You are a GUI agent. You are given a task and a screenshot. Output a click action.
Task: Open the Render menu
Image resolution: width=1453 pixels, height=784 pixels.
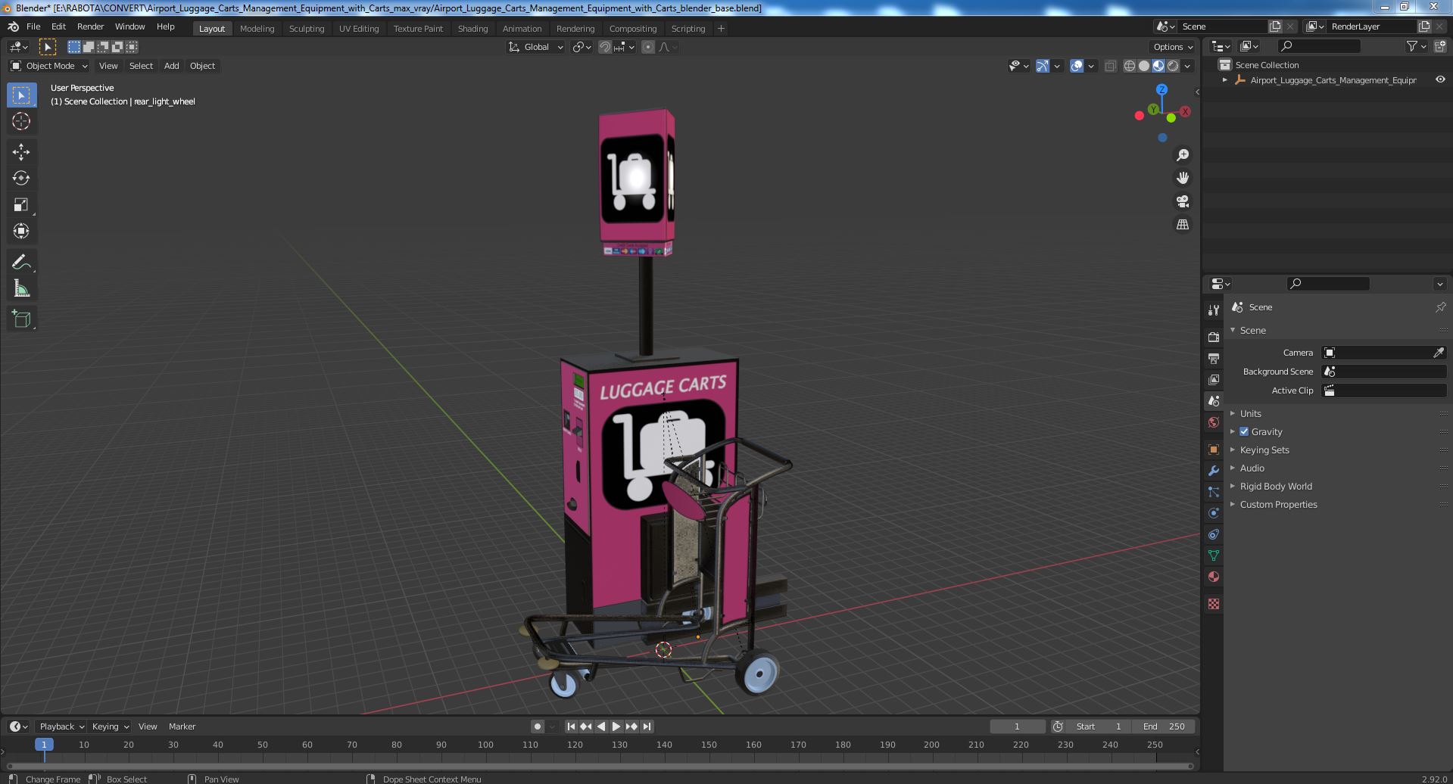(x=90, y=26)
